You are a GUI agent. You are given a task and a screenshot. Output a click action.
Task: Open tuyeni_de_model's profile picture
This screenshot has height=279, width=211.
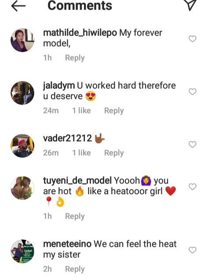tap(22, 188)
